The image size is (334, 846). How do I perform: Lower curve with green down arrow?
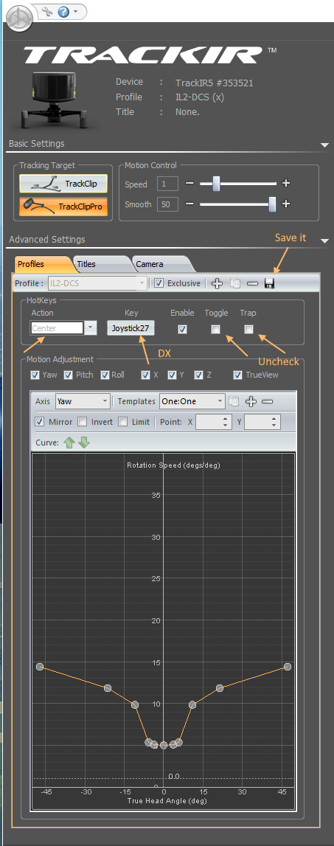coord(84,443)
